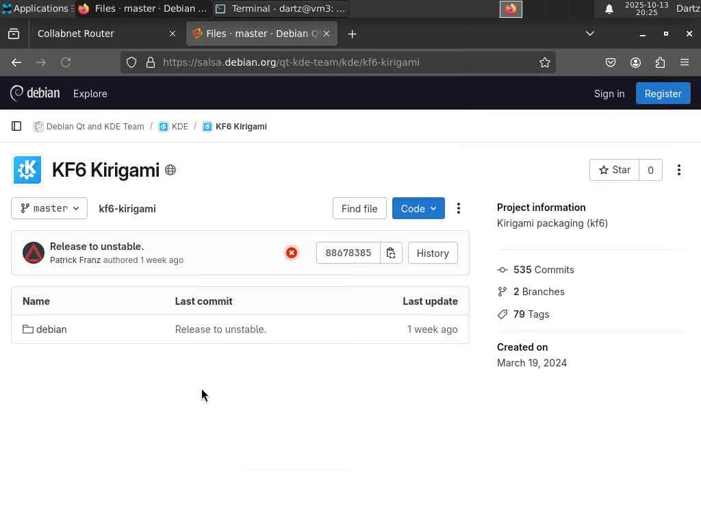This screenshot has width=701, height=526.
Task: Open the Debian logo home link
Action: 35,93
